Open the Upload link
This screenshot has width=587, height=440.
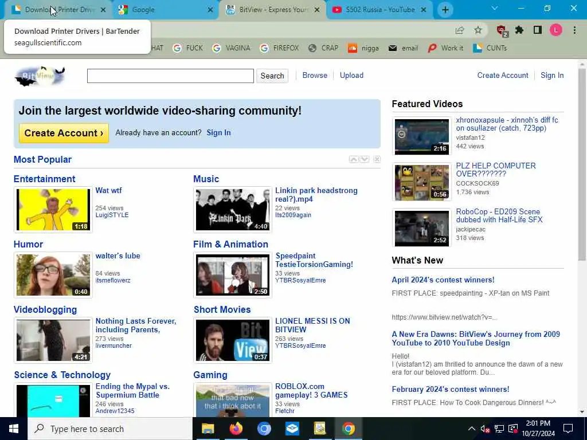(x=351, y=75)
